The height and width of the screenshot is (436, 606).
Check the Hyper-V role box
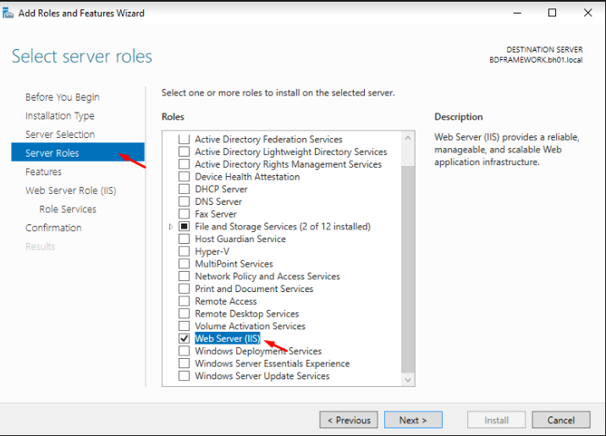(184, 251)
